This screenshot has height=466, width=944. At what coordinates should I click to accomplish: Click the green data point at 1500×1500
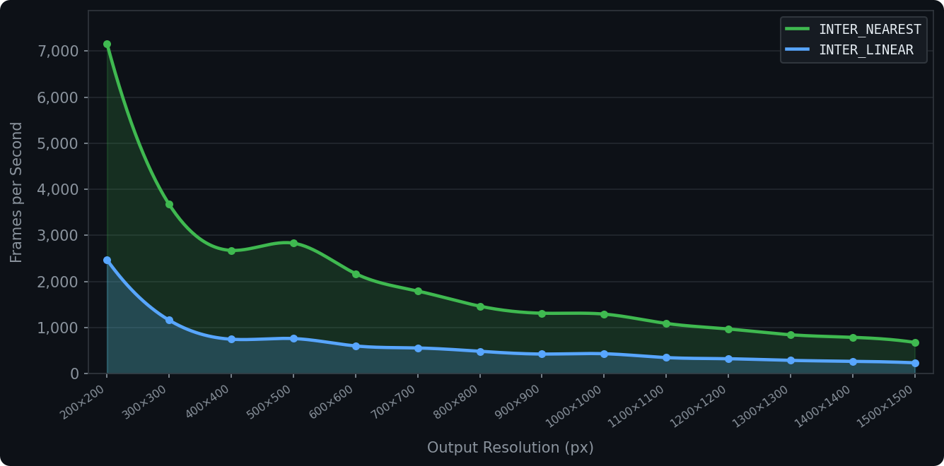pos(915,343)
